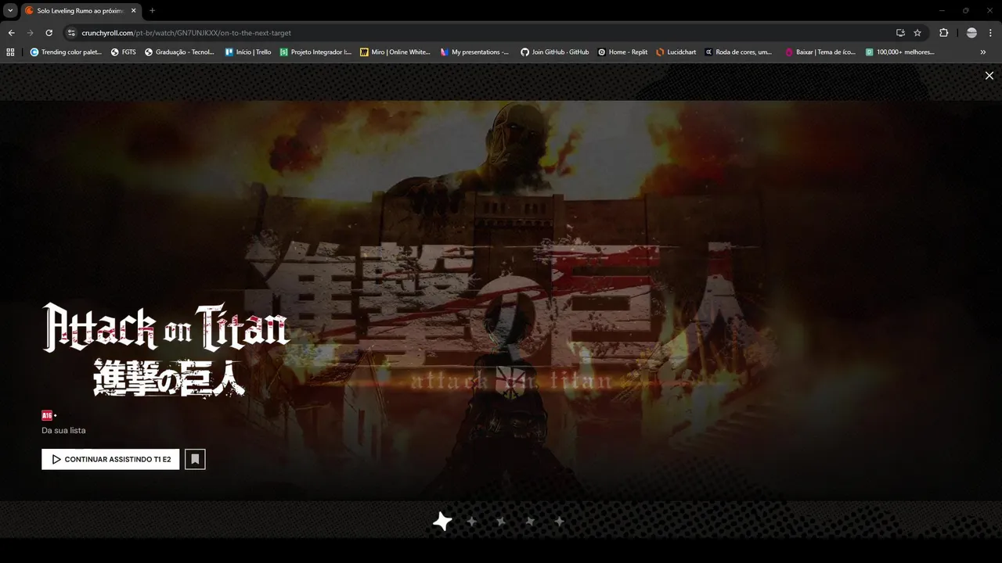
Task: Click the Attack on Titan logo
Action: point(165,350)
